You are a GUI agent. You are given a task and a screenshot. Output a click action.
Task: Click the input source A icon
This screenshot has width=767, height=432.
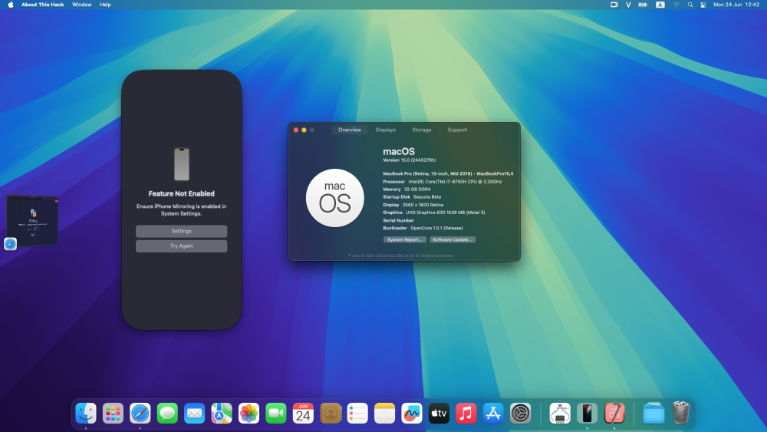(660, 5)
